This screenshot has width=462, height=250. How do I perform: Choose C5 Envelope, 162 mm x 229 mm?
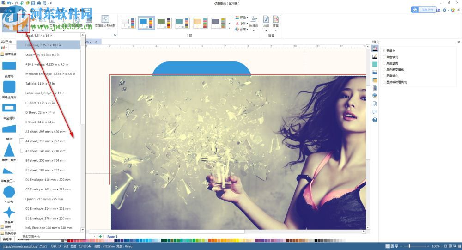(49, 189)
